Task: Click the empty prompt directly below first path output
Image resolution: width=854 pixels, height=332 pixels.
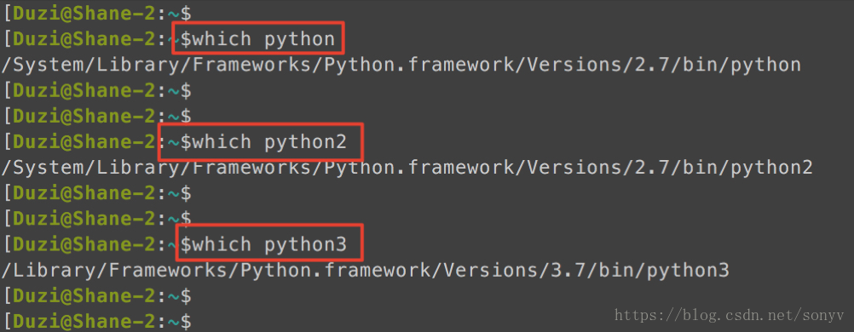Action: pos(96,90)
